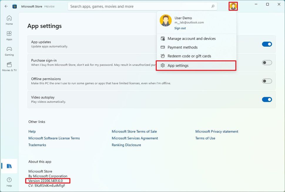
Task: Click the back arrow in title bar
Action: [x=6, y=6]
